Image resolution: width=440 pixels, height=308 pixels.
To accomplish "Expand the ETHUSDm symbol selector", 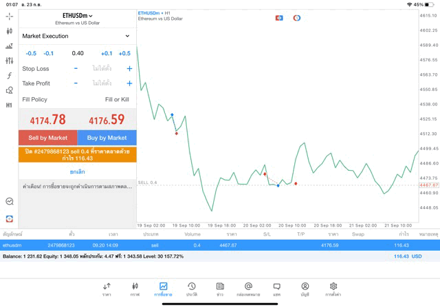I will (77, 15).
